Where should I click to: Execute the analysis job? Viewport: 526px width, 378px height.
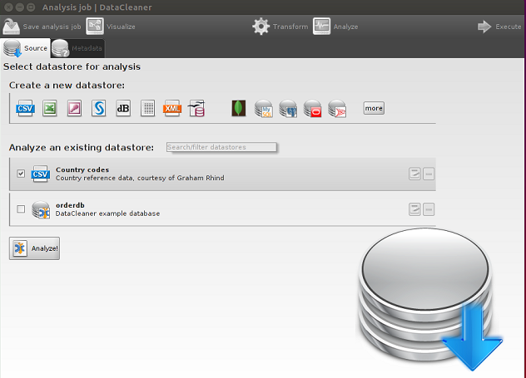[x=499, y=27]
